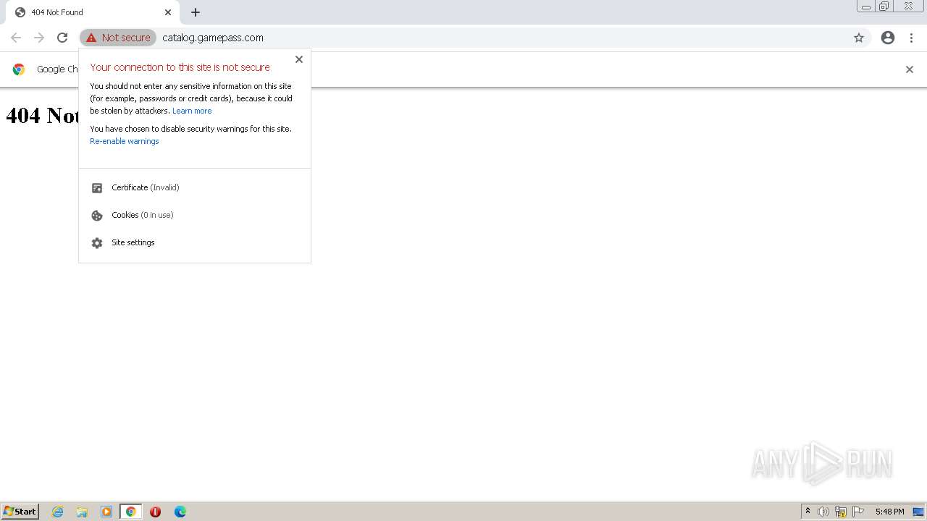Open the Chrome profile avatar menu
This screenshot has width=927, height=521.
tap(888, 38)
